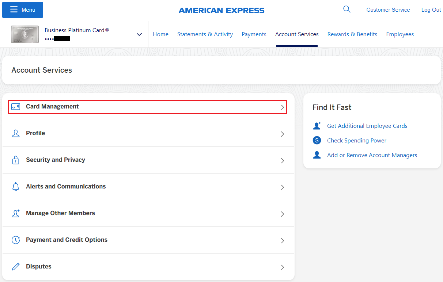Click the Business Platinum card thumbnail image

[x=25, y=34]
